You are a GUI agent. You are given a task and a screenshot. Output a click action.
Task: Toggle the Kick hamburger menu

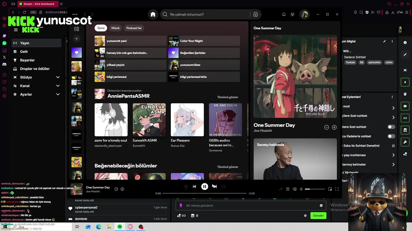coord(16,30)
